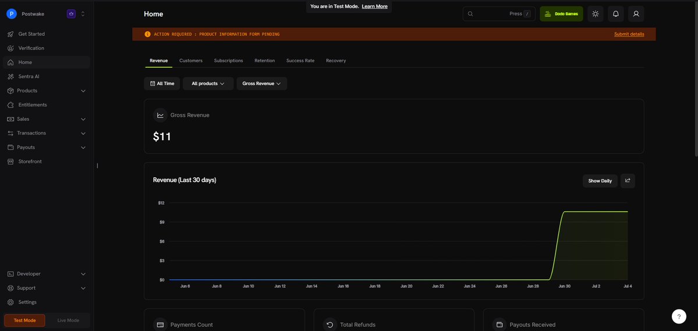Click the Jul 4 axis label
698x331 pixels.
[628, 287]
